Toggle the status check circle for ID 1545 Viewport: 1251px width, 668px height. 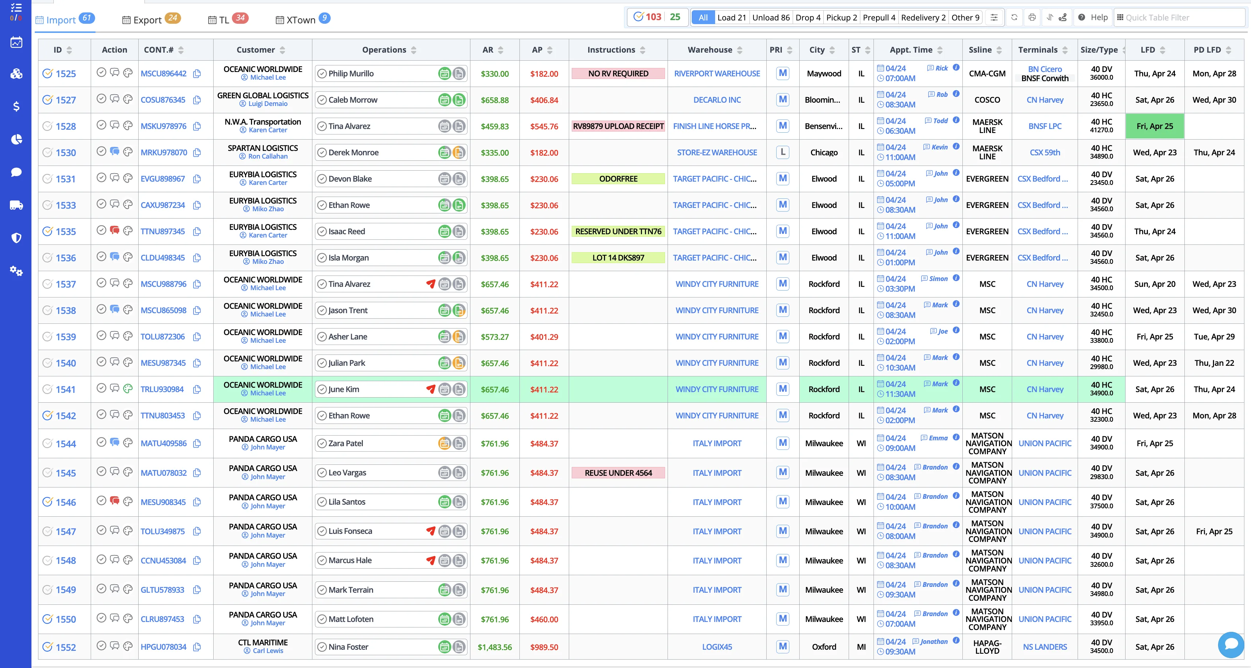[47, 473]
